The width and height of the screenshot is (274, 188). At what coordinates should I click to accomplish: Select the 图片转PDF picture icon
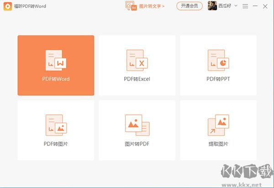[x=137, y=125]
